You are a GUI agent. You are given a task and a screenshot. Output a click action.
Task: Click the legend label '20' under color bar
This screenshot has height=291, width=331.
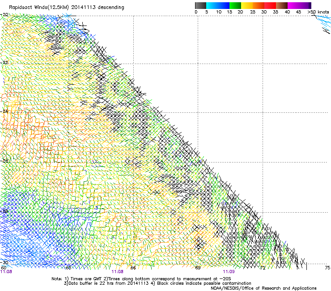point(240,12)
